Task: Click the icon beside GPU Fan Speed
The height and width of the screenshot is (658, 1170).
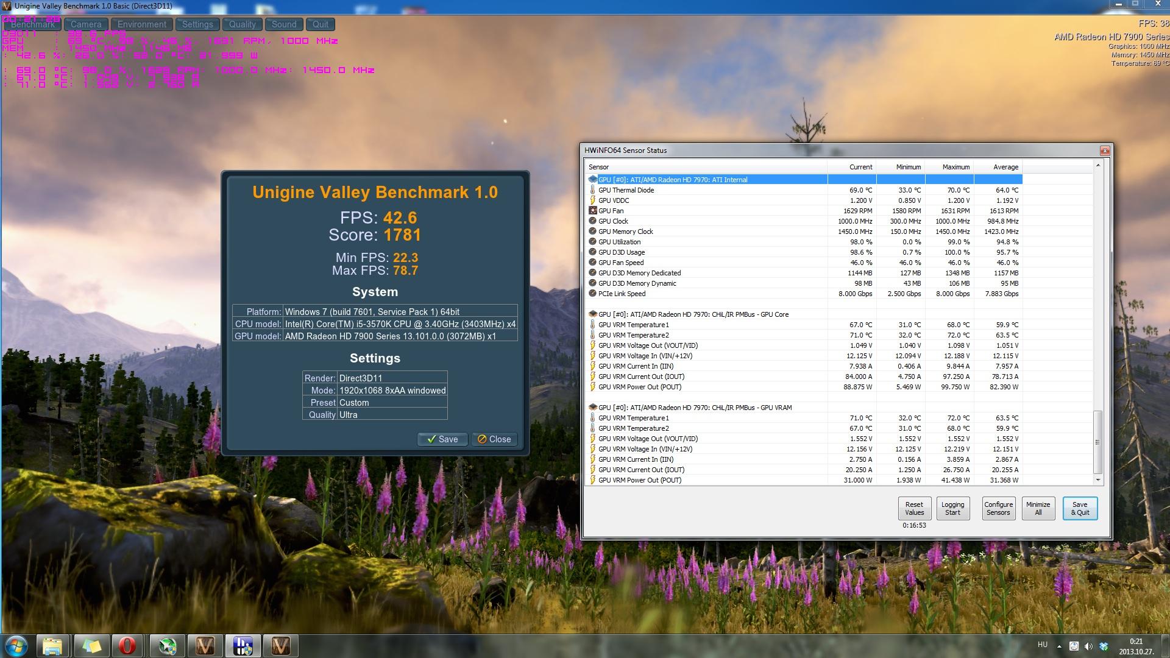Action: pyautogui.click(x=592, y=263)
